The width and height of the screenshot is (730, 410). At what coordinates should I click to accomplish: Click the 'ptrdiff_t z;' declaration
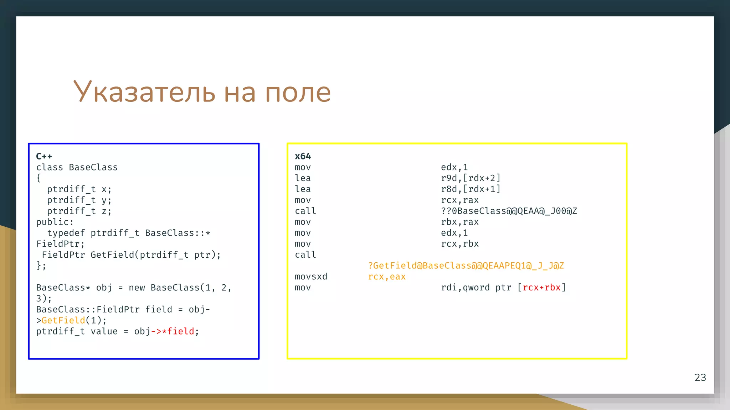pos(79,211)
